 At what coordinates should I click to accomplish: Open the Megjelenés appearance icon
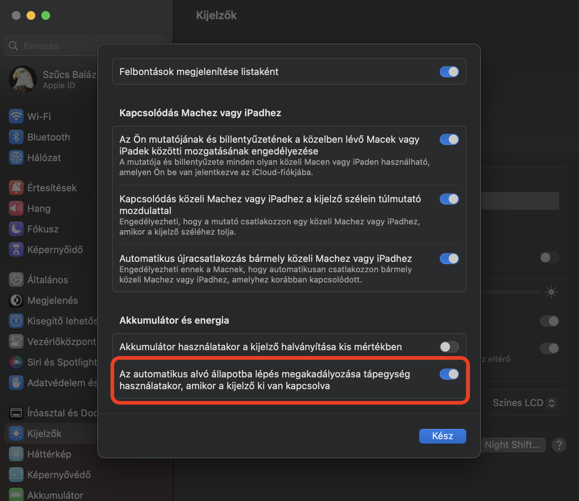click(x=16, y=300)
